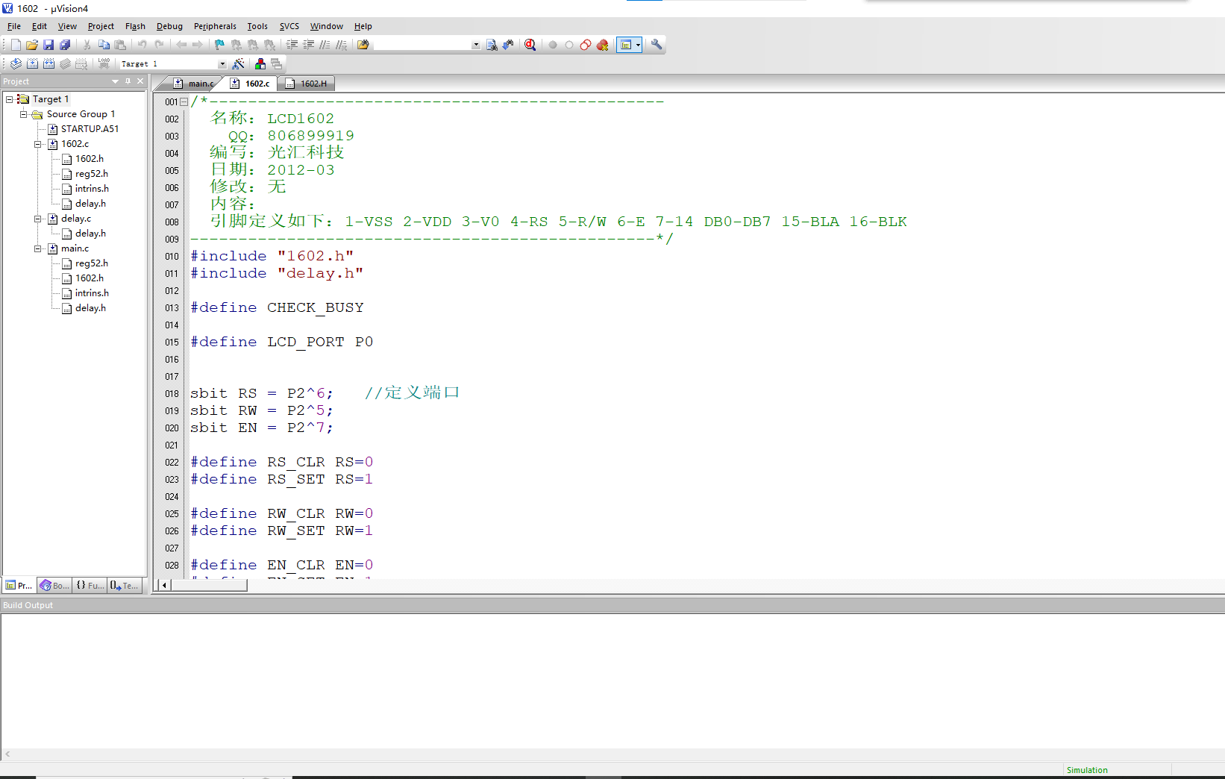Open Target Options with the magic wand icon
1225x779 pixels.
(238, 63)
